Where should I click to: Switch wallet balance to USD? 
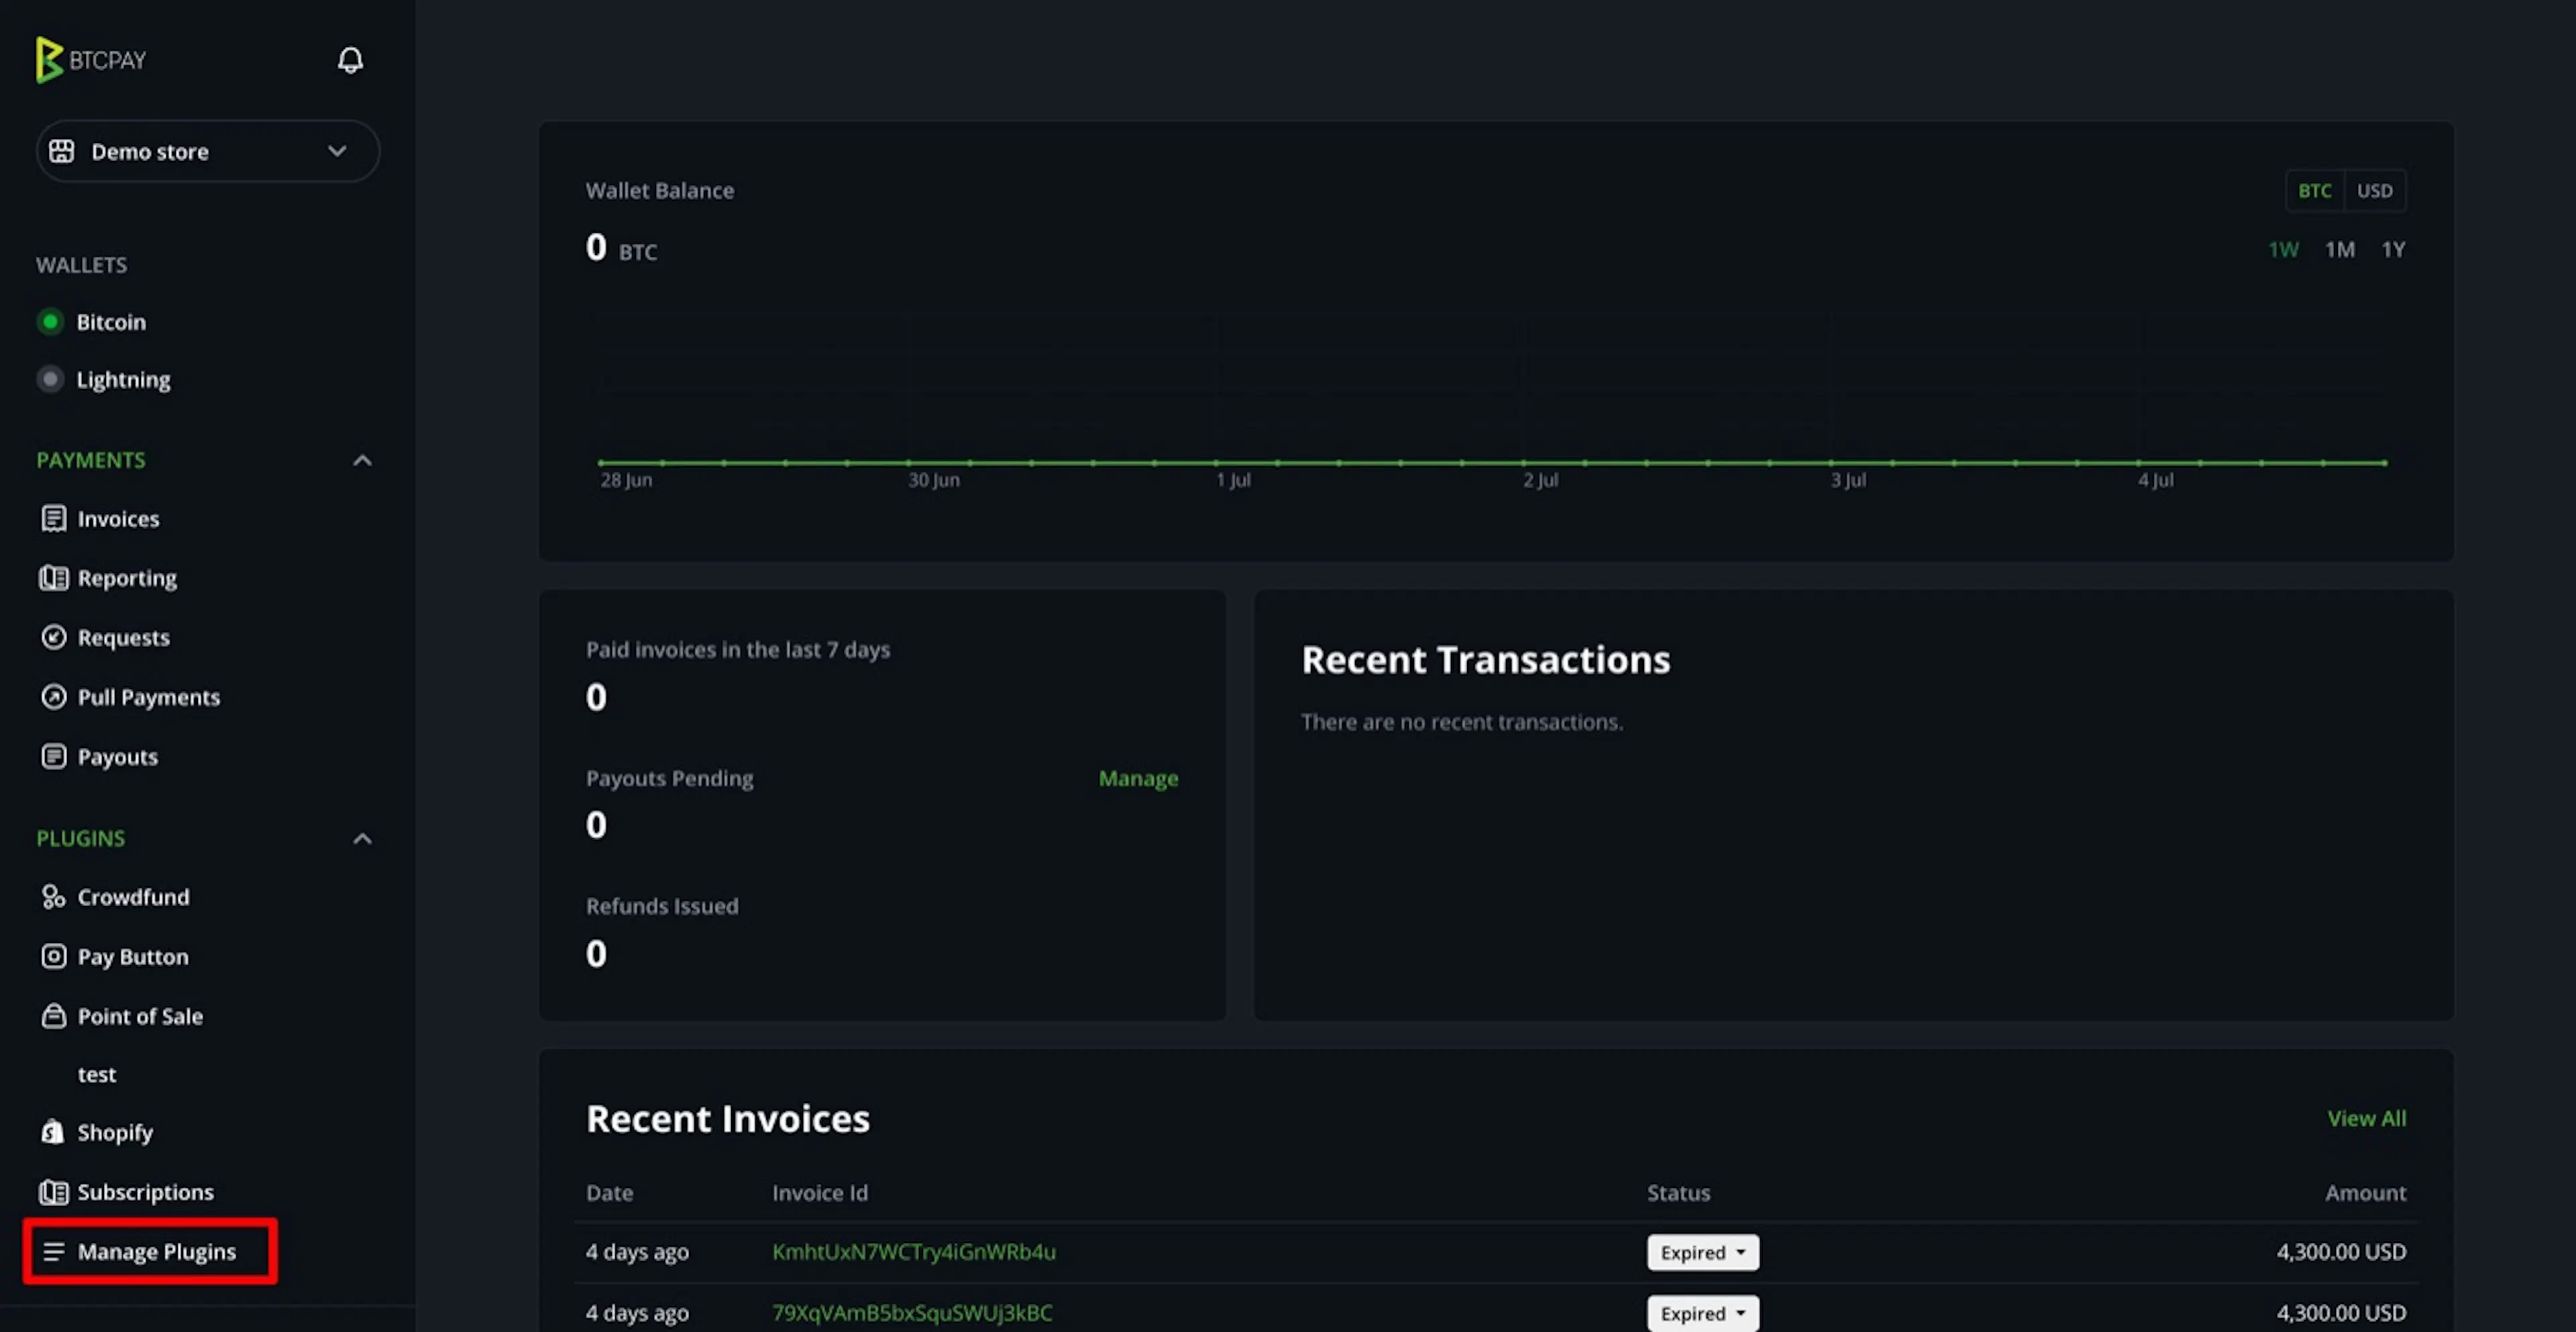2374,190
